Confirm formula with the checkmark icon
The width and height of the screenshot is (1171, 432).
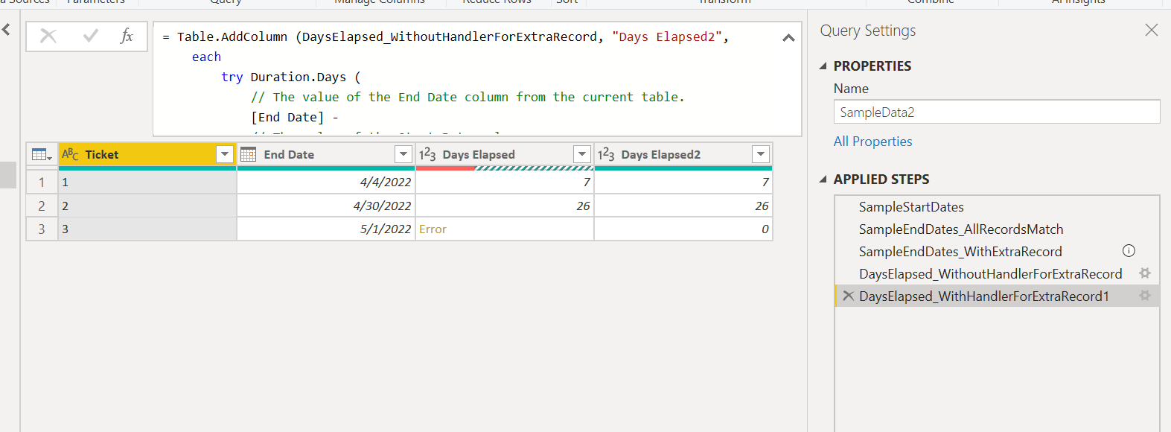click(x=90, y=36)
